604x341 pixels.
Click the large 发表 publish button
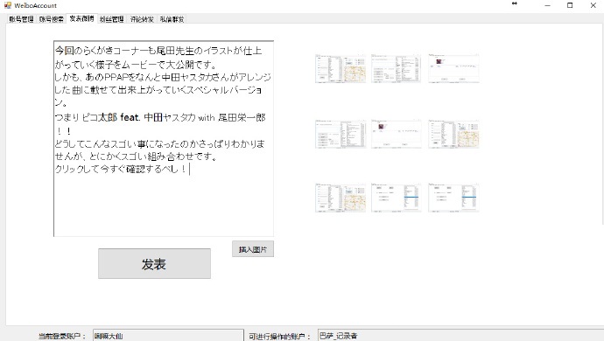point(154,264)
